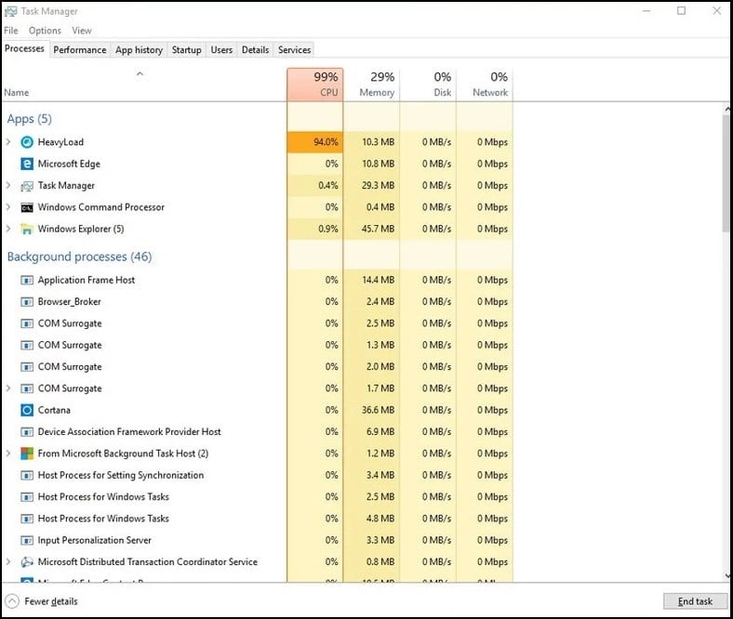Viewport: 733px width, 619px height.
Task: Click the Apps (5) group heading
Action: pyautogui.click(x=29, y=119)
